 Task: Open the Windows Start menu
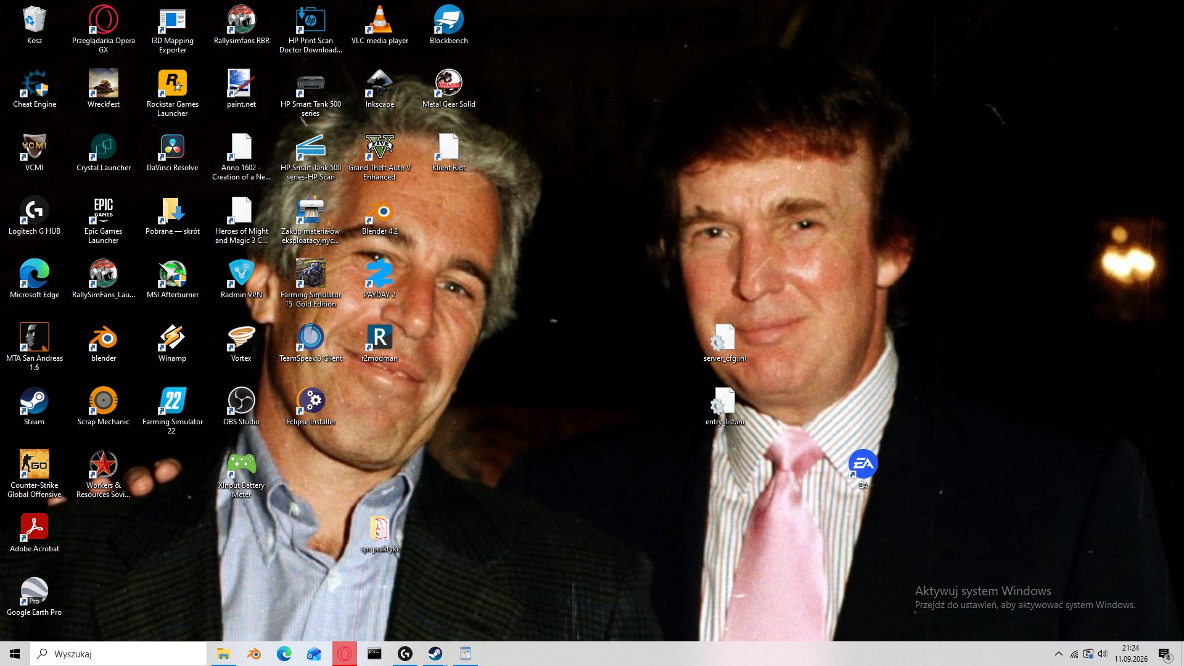(15, 654)
